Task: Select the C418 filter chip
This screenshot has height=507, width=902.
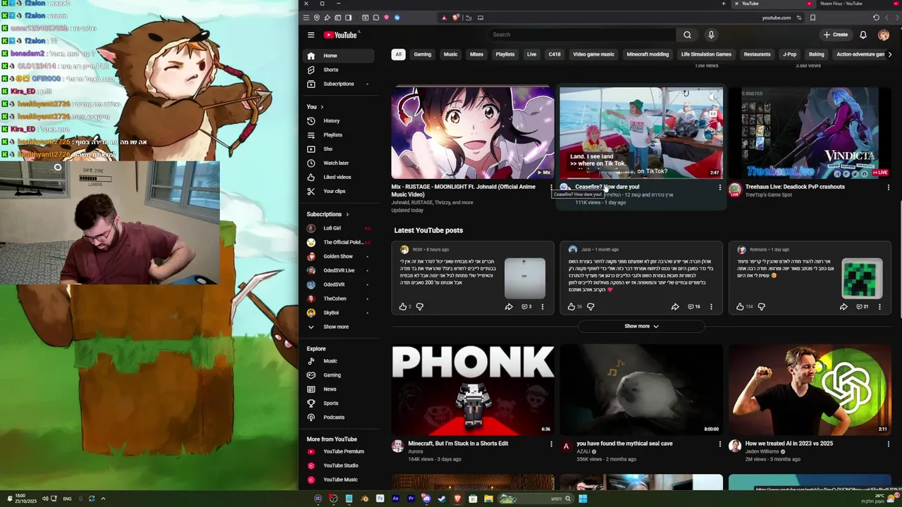Action: coord(555,54)
